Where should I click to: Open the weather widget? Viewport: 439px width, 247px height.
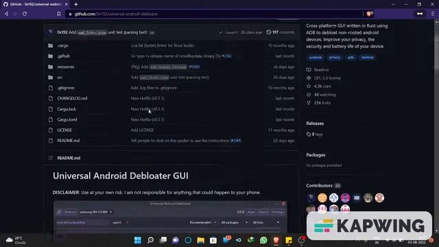(x=16, y=240)
